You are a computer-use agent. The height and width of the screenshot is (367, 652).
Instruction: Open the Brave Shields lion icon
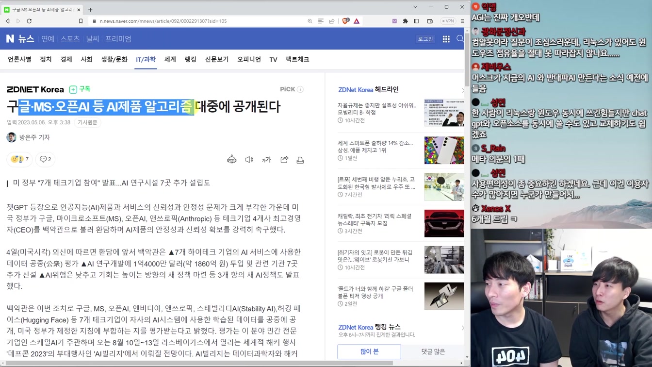pos(346,21)
